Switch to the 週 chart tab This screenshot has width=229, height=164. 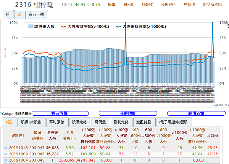[x=19, y=14]
